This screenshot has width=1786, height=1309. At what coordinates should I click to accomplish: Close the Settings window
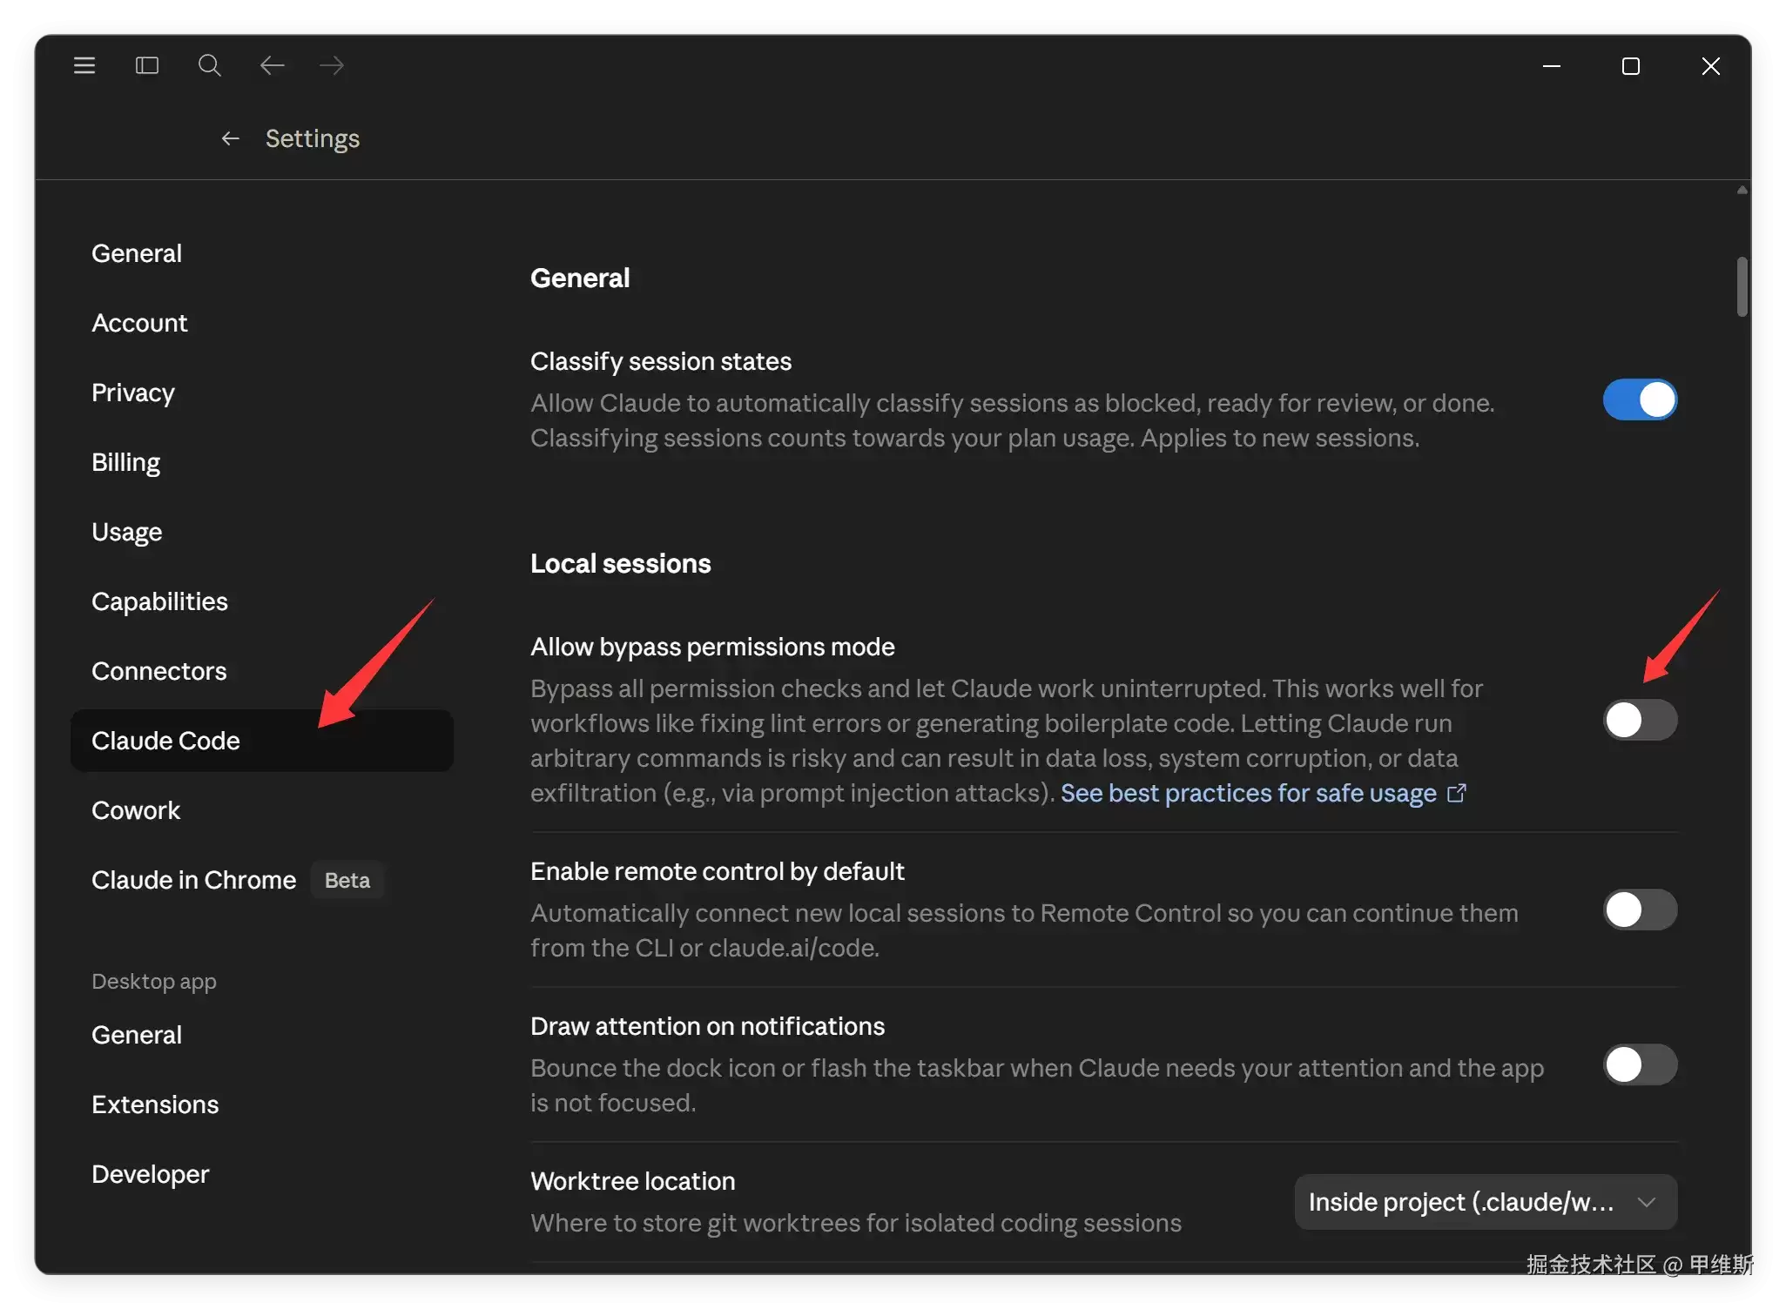1711,66
